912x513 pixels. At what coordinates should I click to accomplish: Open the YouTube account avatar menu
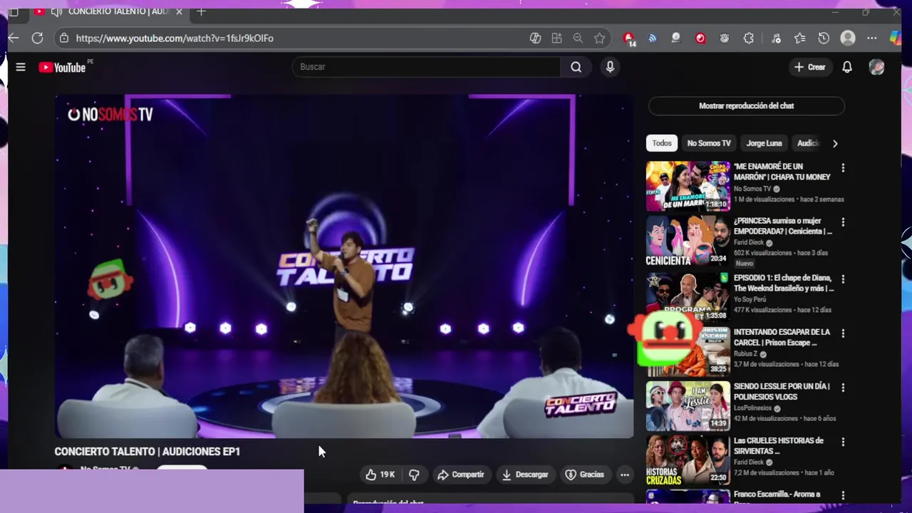pos(877,67)
